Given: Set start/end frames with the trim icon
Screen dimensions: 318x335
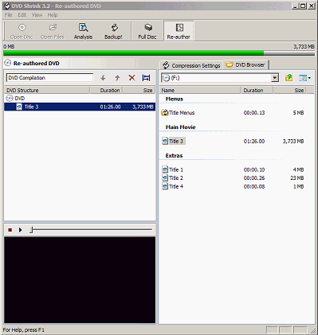Looking at the screenshot, I should pos(146,78).
